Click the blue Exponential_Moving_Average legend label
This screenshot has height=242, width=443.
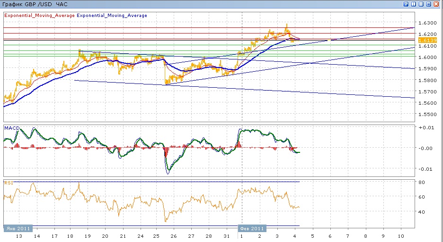coord(112,16)
